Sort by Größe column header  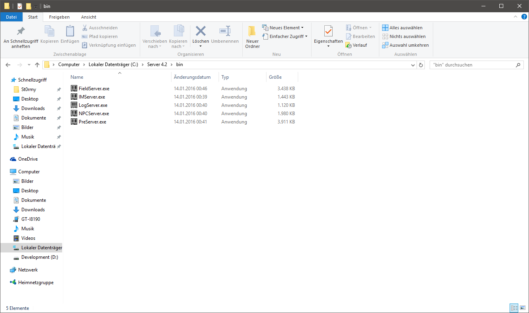282,77
